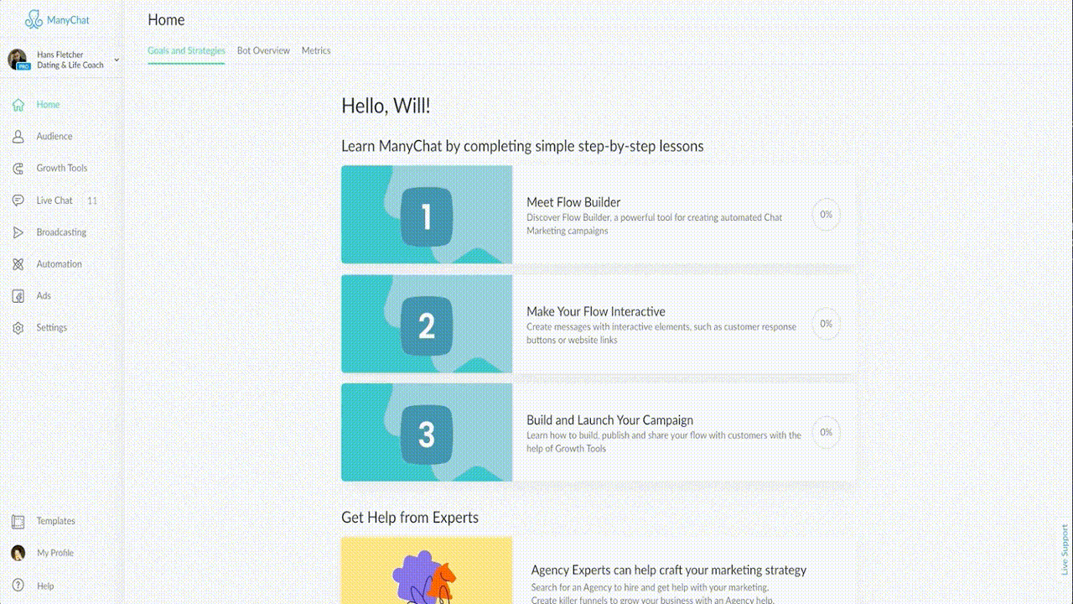Open lesson 3 thumbnail image
Viewport: 1073px width, 604px height.
(427, 433)
